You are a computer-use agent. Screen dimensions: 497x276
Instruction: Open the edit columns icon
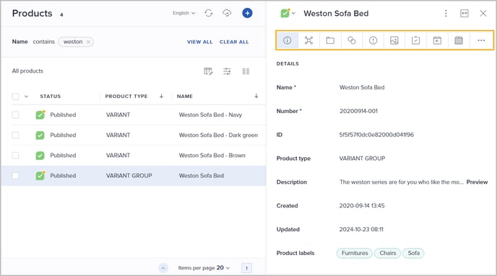click(x=208, y=71)
